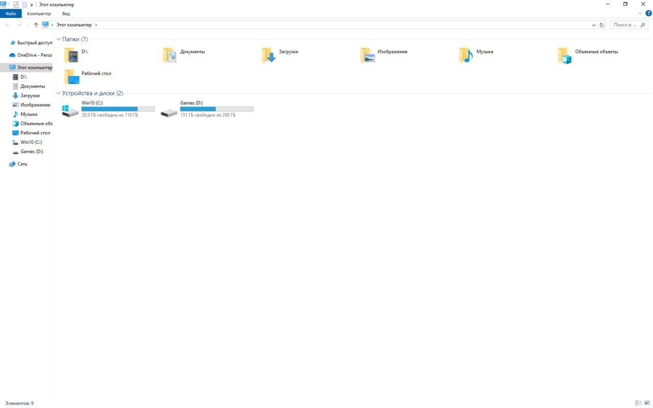653x408 pixels.
Task: Select Games (D:) in the navigation pane
Action: pyautogui.click(x=28, y=151)
